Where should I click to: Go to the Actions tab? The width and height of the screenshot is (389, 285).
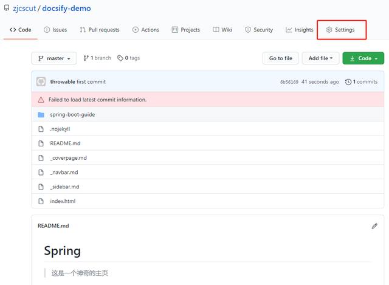(146, 30)
